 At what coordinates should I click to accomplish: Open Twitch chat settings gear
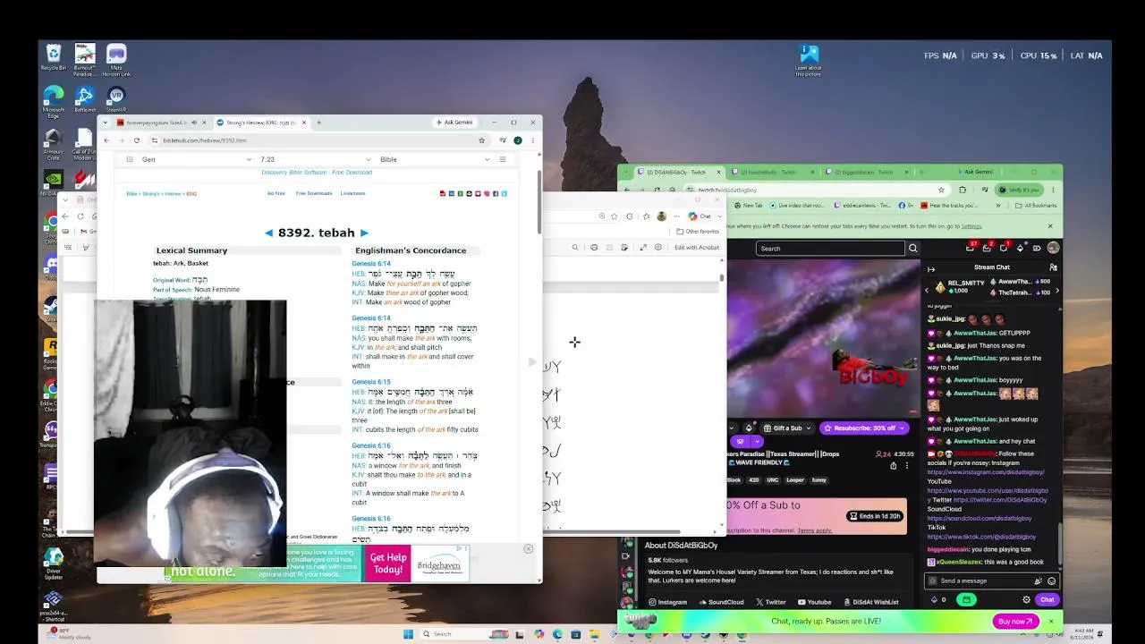tap(1026, 600)
